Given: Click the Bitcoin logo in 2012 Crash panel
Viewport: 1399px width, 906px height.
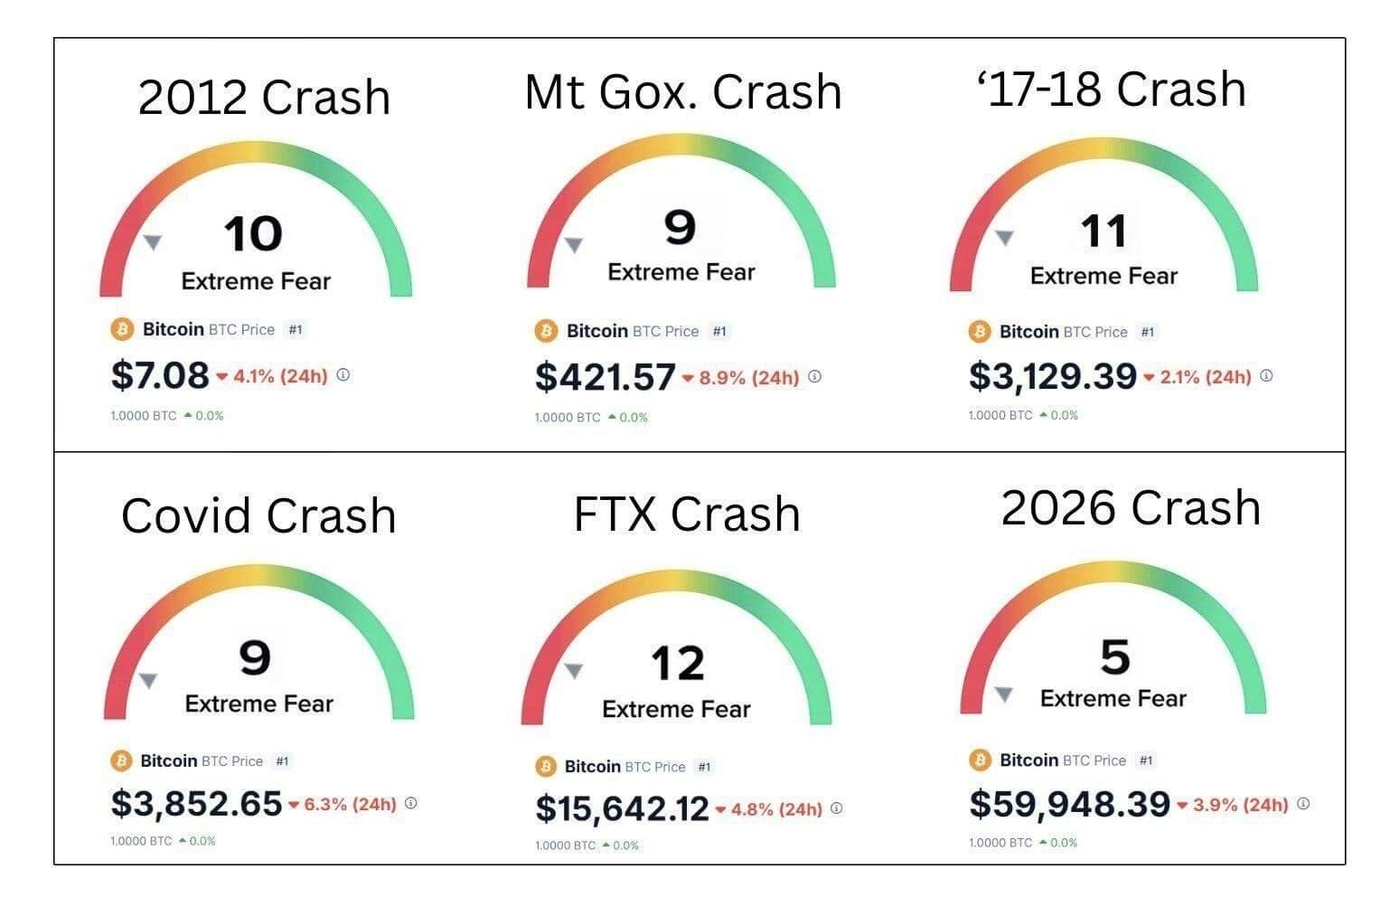Looking at the screenshot, I should coord(122,330).
